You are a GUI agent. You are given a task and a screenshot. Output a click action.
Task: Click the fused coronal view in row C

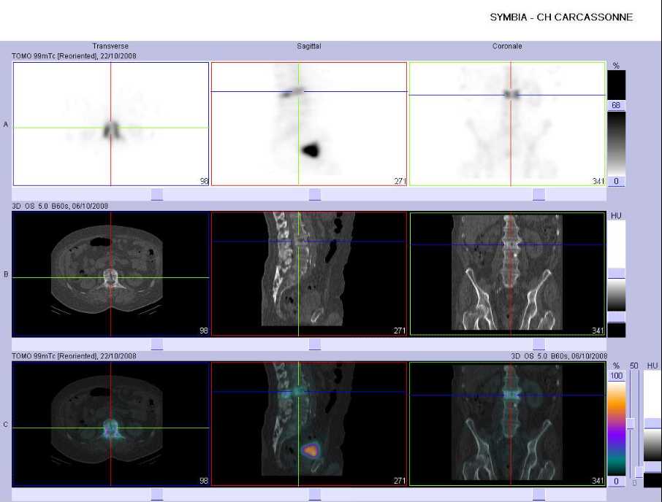point(508,424)
